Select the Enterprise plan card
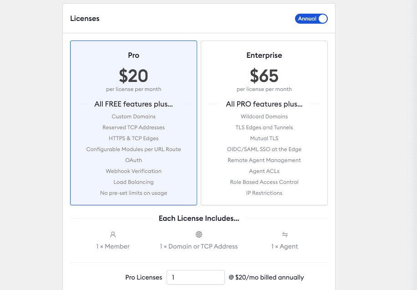 click(264, 123)
